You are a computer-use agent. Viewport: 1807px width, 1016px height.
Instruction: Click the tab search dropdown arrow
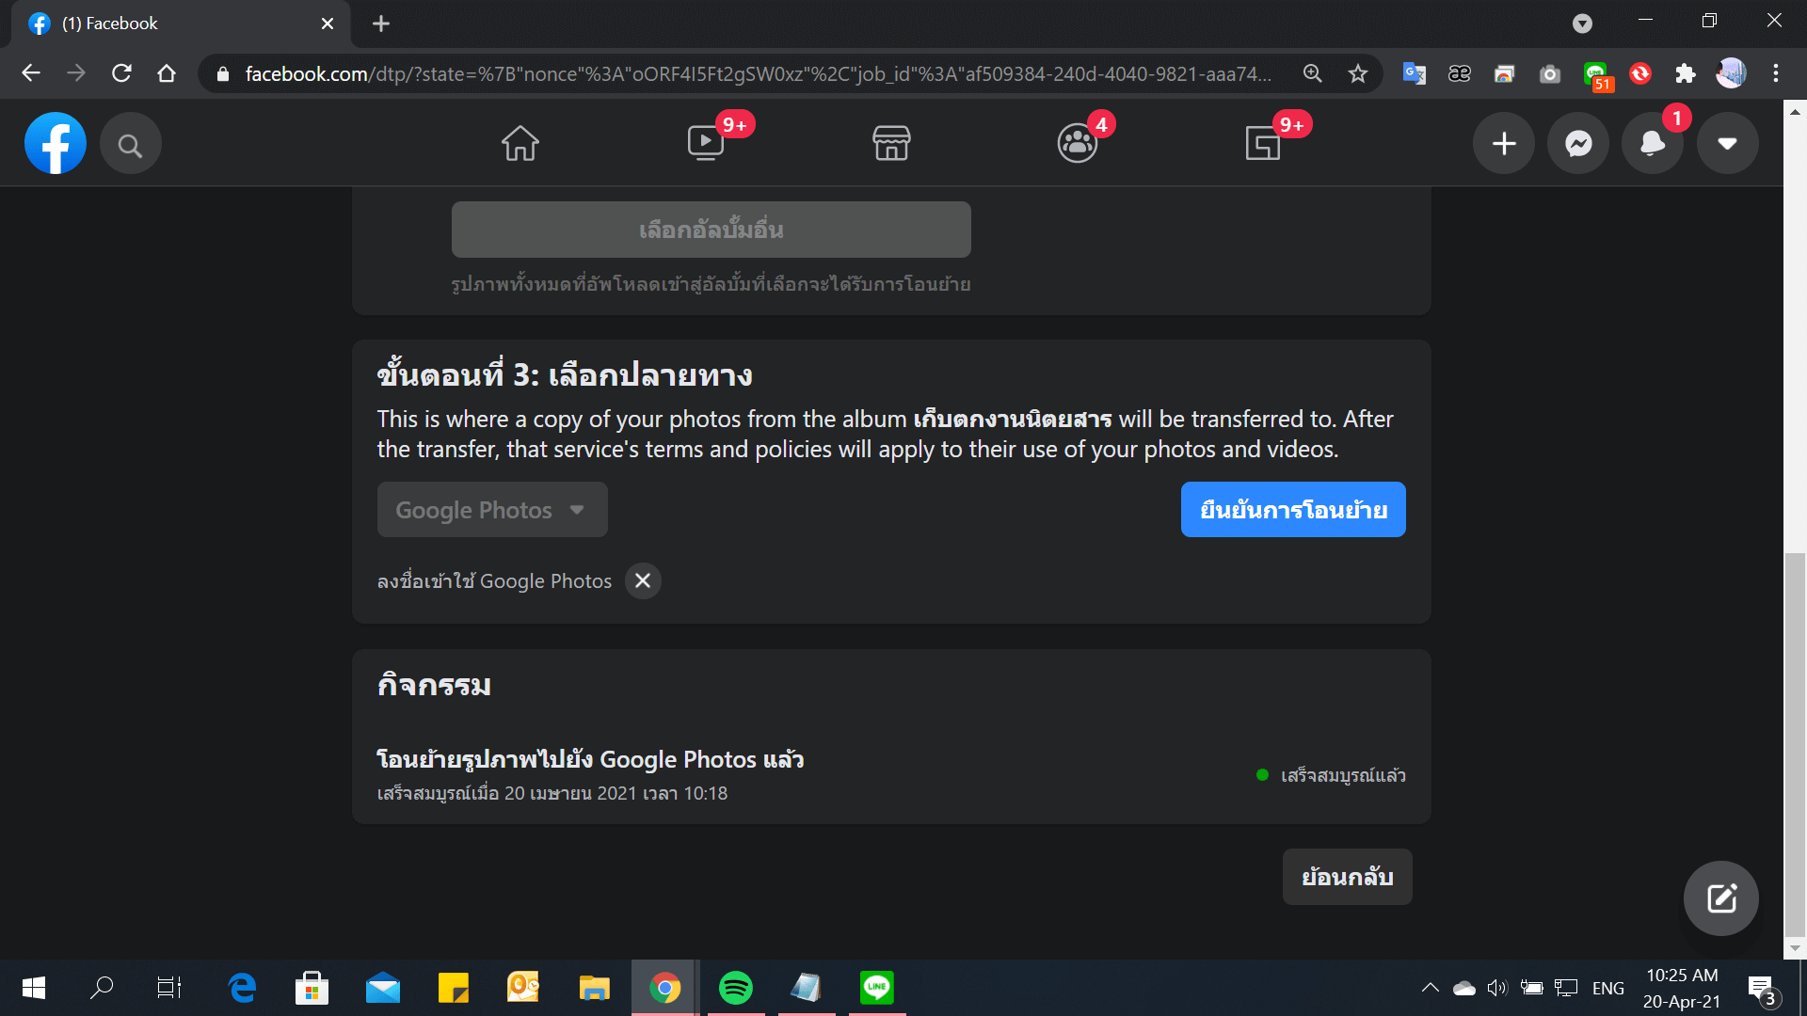click(x=1582, y=24)
